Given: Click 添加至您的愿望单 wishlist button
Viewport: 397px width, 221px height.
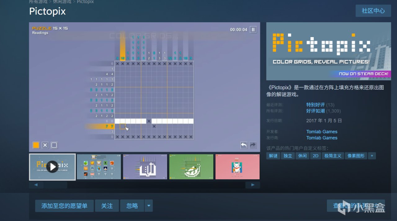Looking at the screenshot, I should pos(65,206).
